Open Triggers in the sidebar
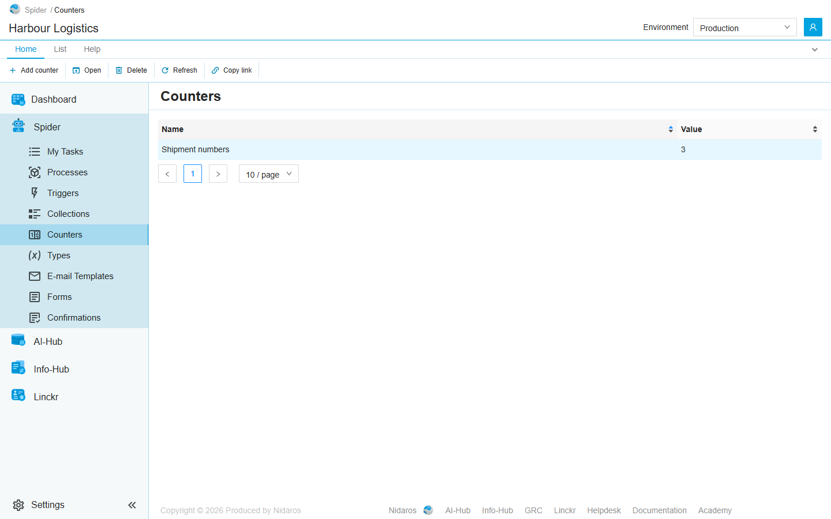The image size is (831, 519). tap(74, 193)
